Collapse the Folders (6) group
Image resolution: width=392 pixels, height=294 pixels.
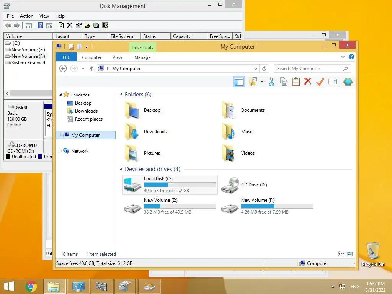[x=121, y=95]
